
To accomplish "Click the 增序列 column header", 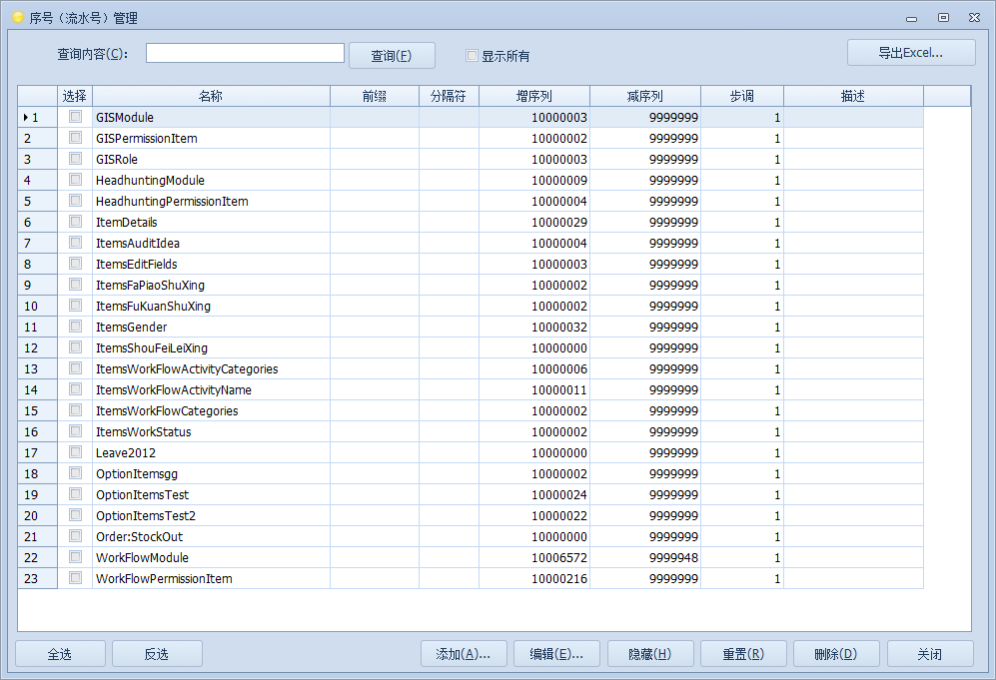I will tap(534, 96).
